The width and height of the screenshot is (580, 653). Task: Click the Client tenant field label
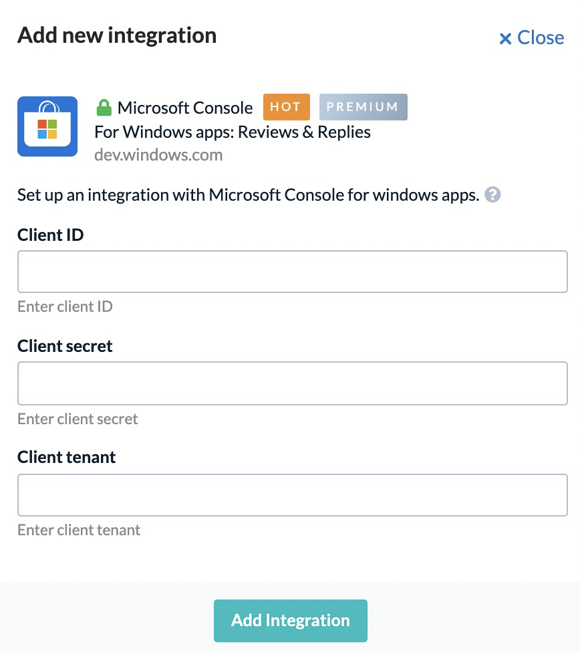click(67, 457)
